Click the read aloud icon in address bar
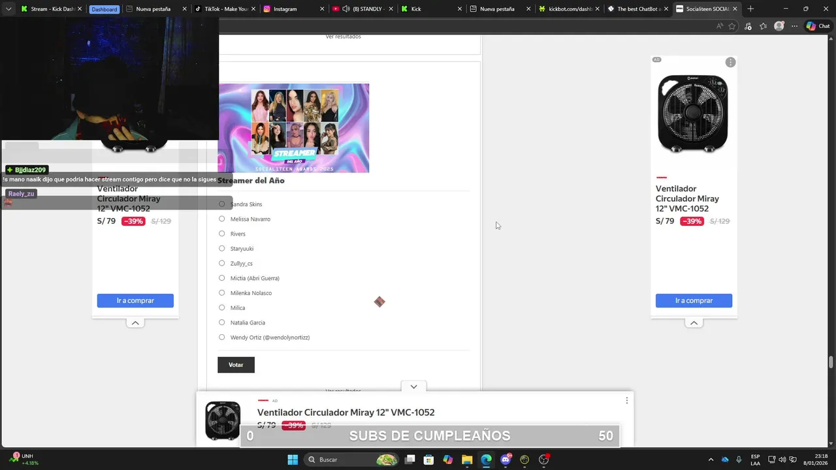836x470 pixels. [720, 26]
